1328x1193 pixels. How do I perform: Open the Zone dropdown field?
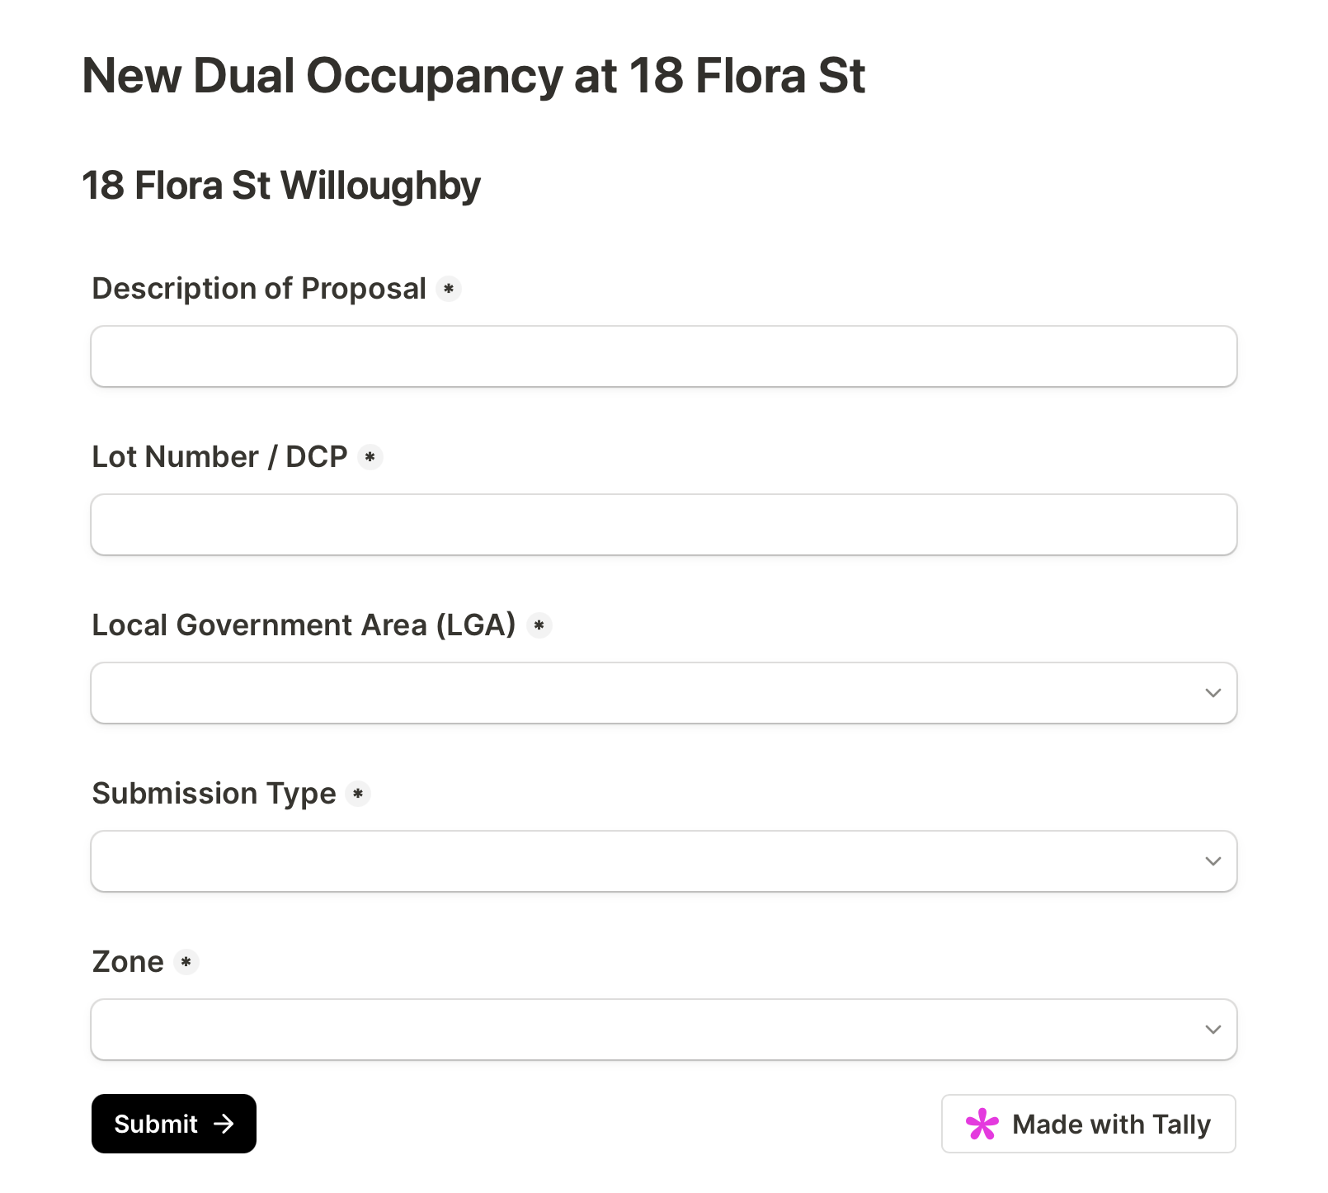click(x=643, y=1030)
